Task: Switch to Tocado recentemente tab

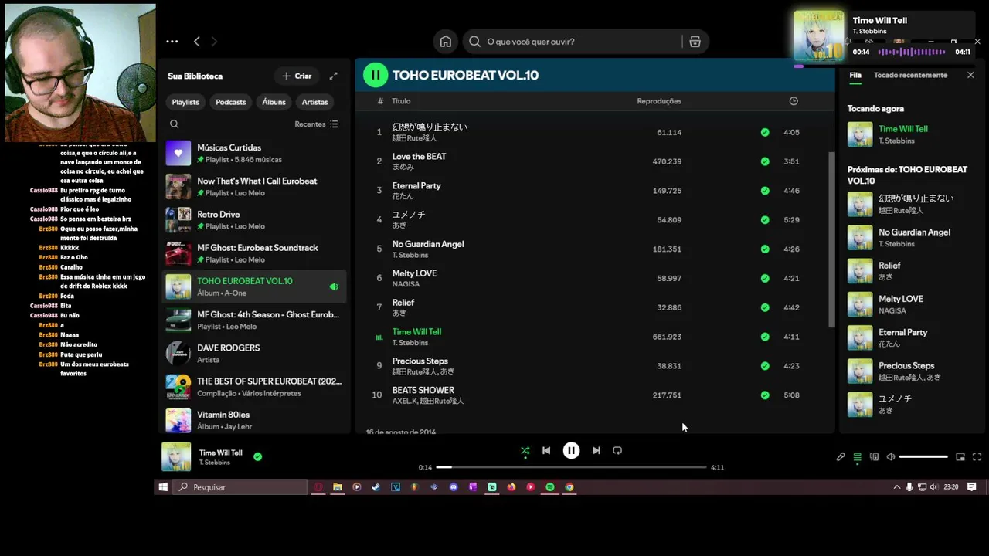Action: pos(910,75)
